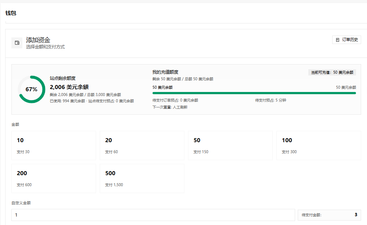This screenshot has height=225, width=367.
Task: Select the 20 amount card (支付 60)
Action: click(x=142, y=145)
